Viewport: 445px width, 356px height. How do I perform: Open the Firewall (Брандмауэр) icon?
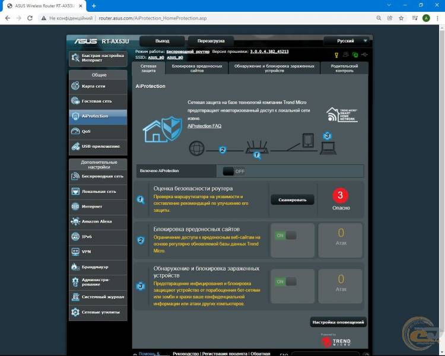pyautogui.click(x=75, y=266)
